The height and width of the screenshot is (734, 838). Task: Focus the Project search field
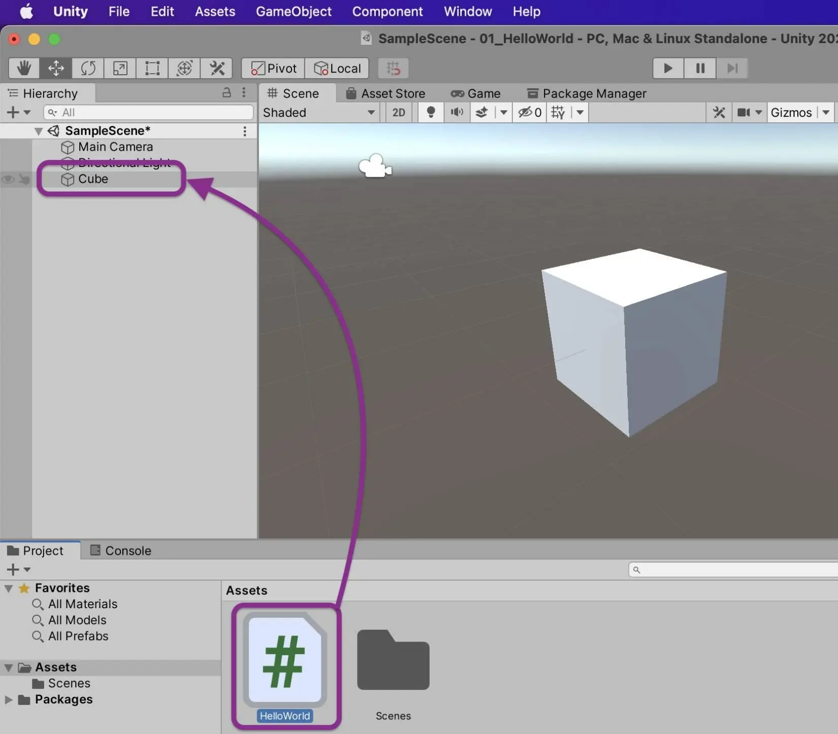(x=733, y=570)
